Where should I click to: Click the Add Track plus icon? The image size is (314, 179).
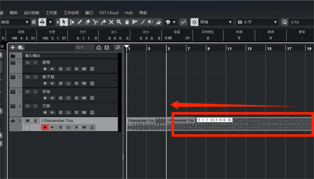coord(12,47)
